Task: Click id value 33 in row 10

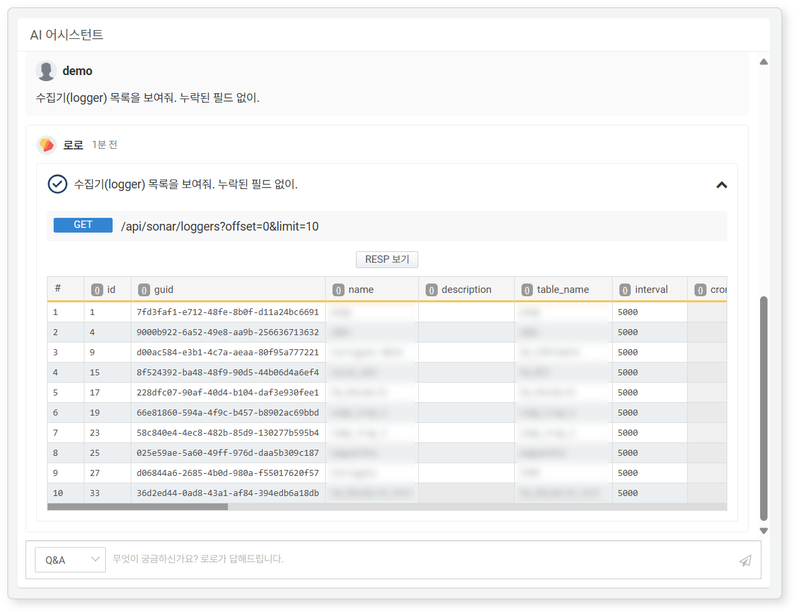Action: click(x=95, y=493)
